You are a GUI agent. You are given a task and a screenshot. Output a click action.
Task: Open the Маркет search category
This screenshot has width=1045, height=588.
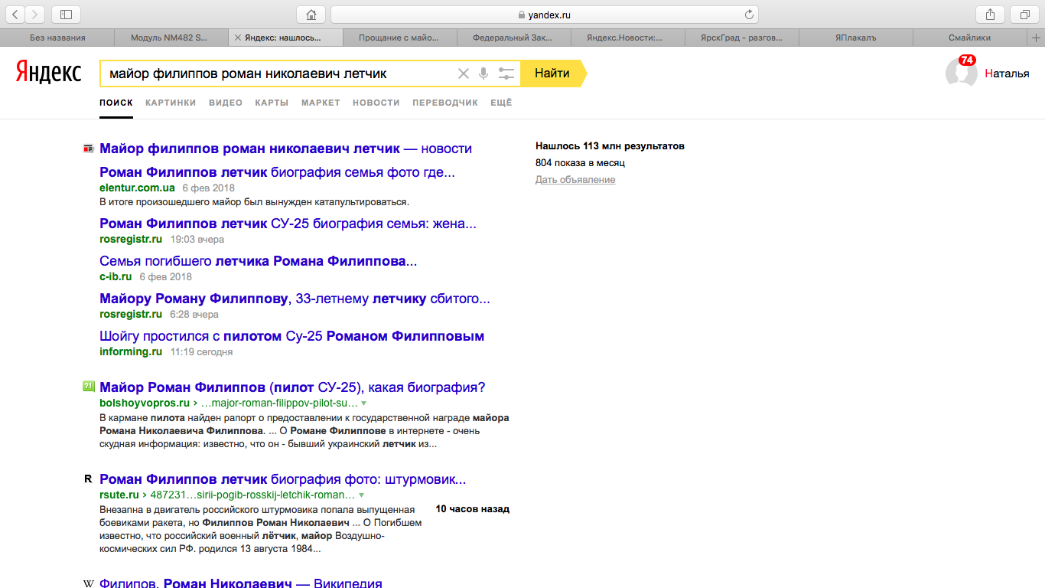click(321, 103)
